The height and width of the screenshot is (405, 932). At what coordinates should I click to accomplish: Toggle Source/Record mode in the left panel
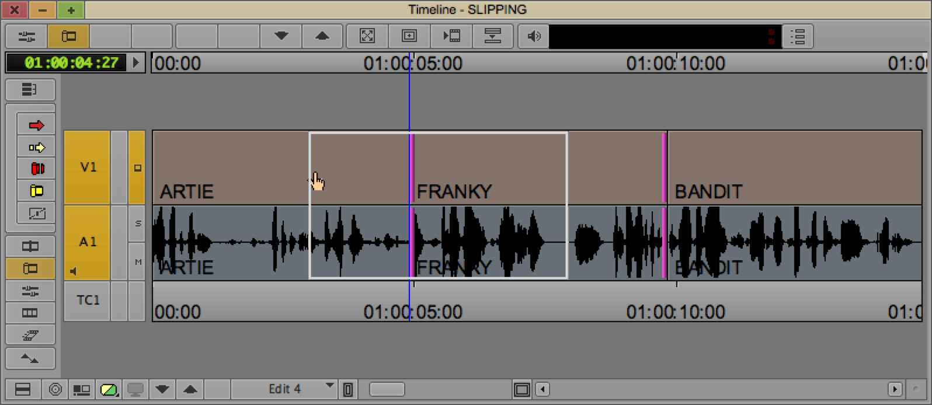click(x=30, y=268)
